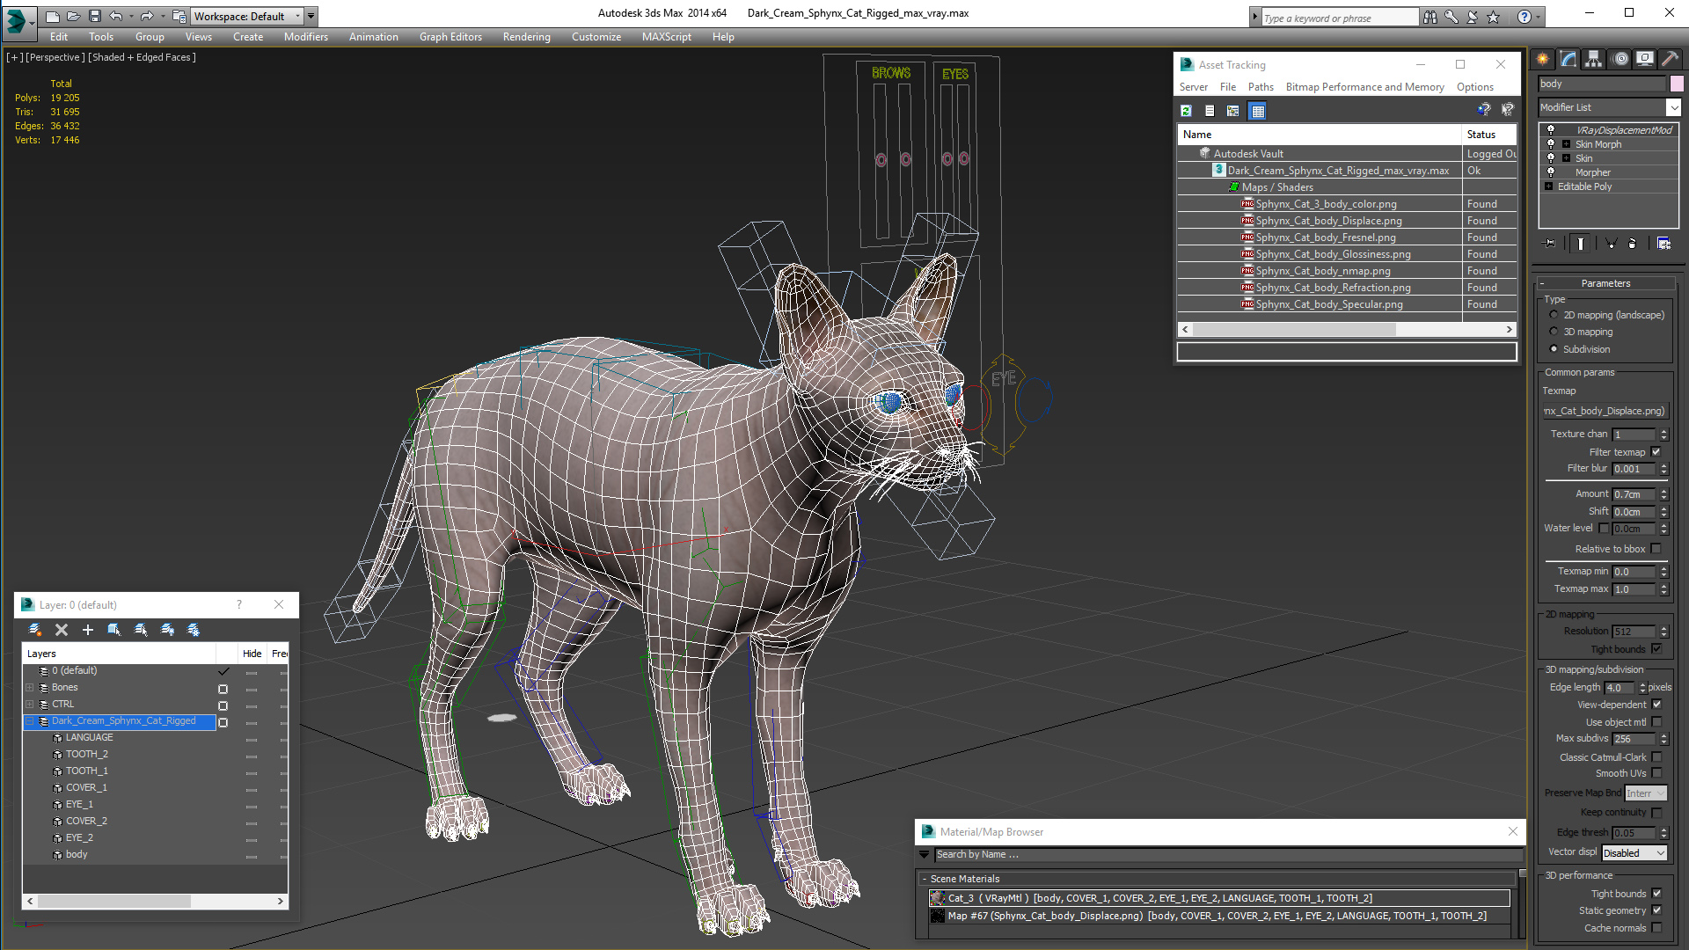Toggle Static geometry checkbox
The height and width of the screenshot is (950, 1689).
pos(1656,911)
